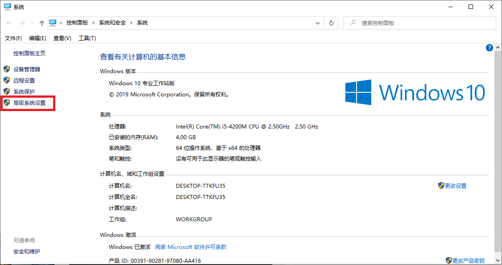Focus the 搜索控制面板 search box
The image size is (502, 265).
[420, 23]
